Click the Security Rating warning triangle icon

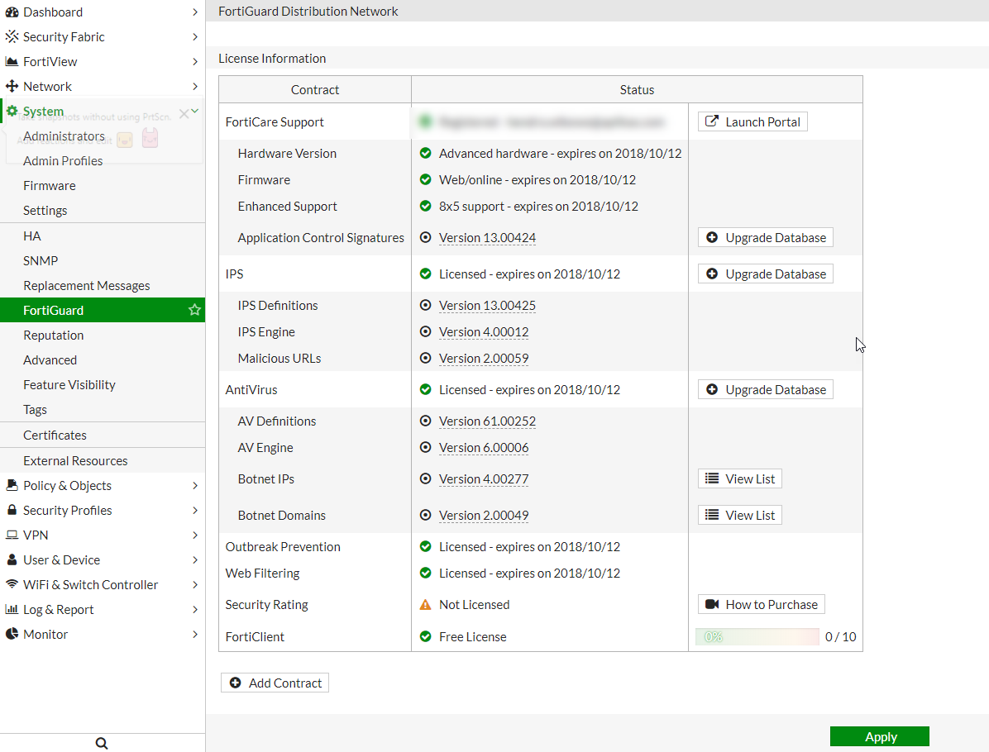(x=426, y=605)
